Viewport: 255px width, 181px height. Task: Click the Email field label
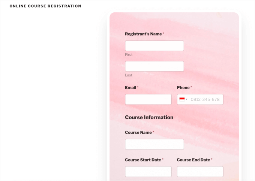[x=130, y=88]
